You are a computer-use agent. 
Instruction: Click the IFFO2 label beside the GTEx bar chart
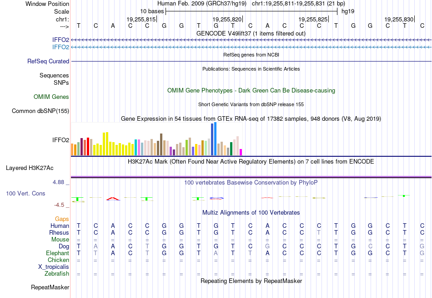click(x=60, y=140)
